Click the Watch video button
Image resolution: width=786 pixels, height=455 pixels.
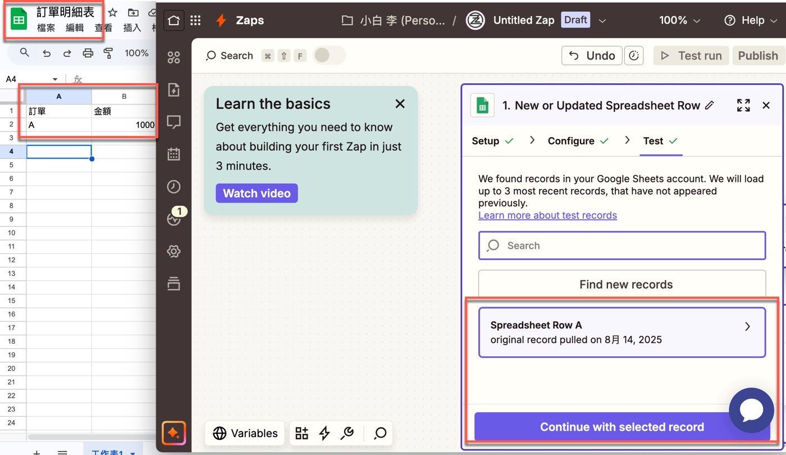tap(257, 193)
